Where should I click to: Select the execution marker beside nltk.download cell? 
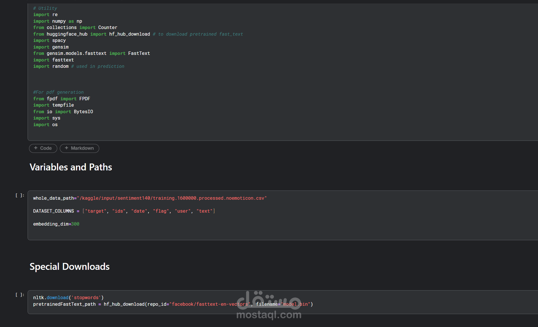click(x=20, y=295)
